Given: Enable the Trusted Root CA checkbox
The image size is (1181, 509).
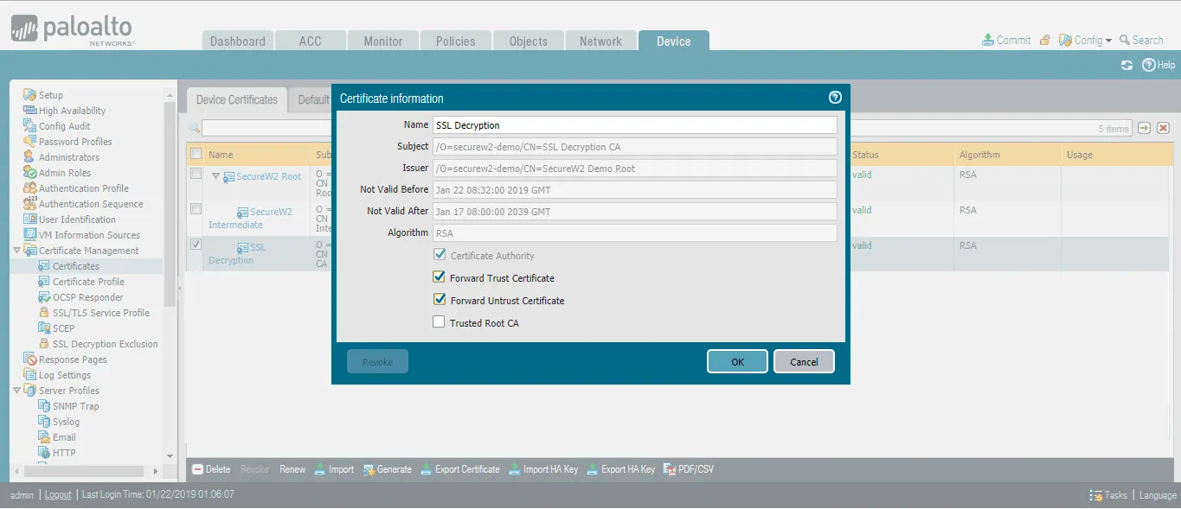Looking at the screenshot, I should (440, 323).
